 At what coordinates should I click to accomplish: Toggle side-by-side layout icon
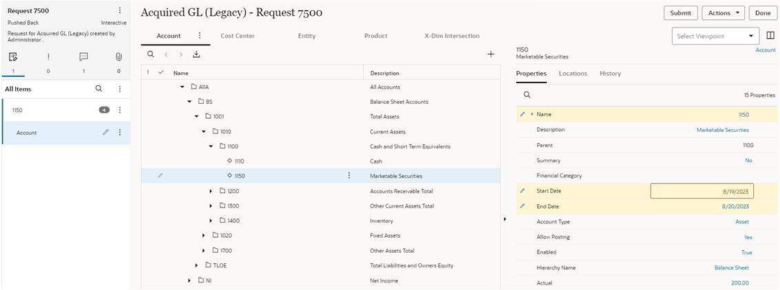click(x=770, y=36)
